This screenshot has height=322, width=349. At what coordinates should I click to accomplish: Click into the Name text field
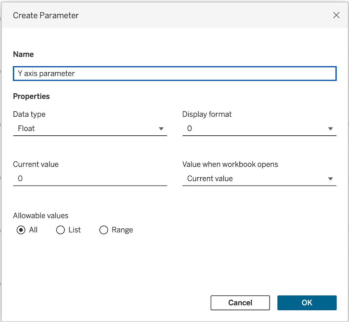pos(174,74)
